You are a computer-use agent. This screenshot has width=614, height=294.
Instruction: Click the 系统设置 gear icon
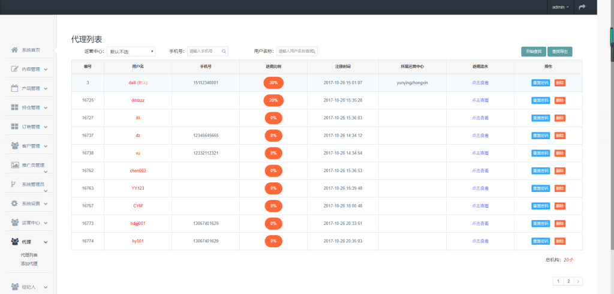[x=15, y=203]
